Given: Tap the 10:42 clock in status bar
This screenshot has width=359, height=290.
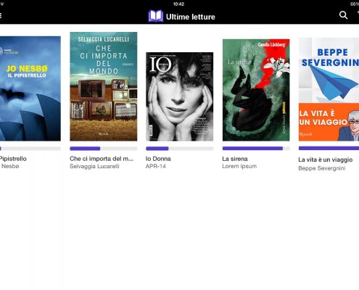Looking at the screenshot, I should click(x=178, y=4).
